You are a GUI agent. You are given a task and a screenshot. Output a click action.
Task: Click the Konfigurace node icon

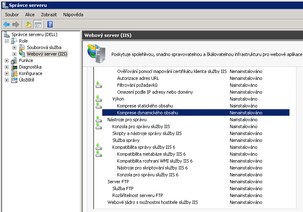(14, 73)
